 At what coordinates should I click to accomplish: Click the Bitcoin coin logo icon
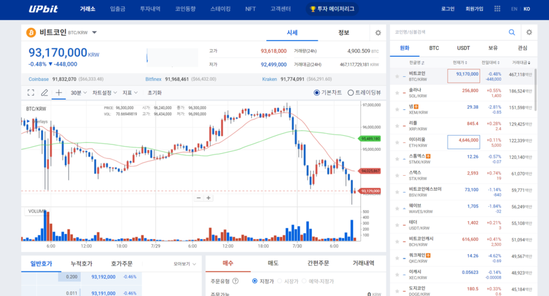[31, 32]
